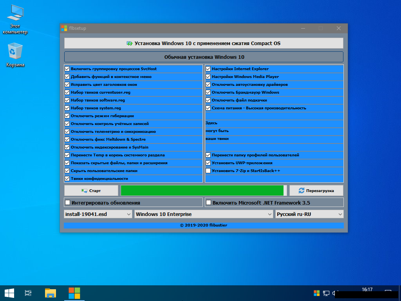Click the green installation progress bar
401x301 pixels.
[x=204, y=191]
